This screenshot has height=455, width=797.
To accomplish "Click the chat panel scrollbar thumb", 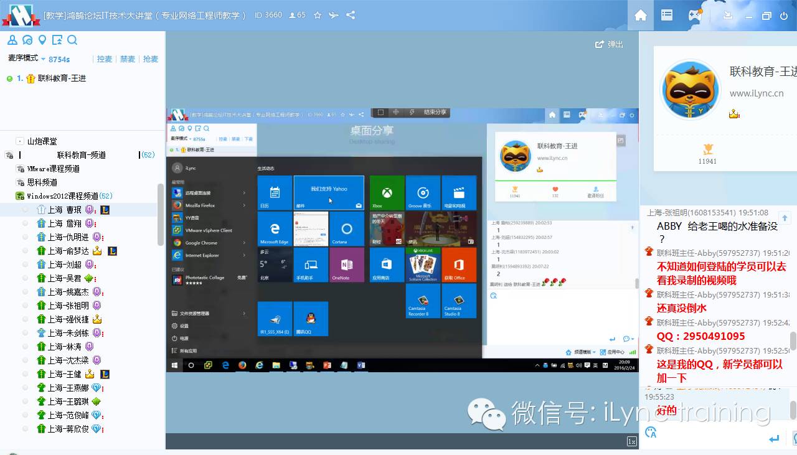I will tap(793, 341).
